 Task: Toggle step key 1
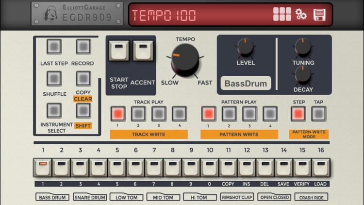(x=43, y=168)
